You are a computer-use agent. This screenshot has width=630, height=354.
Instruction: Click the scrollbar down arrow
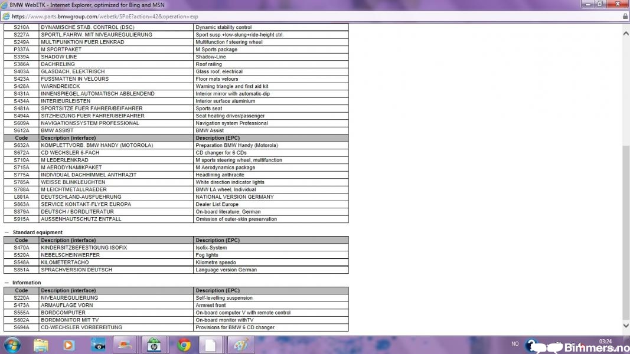[626, 326]
